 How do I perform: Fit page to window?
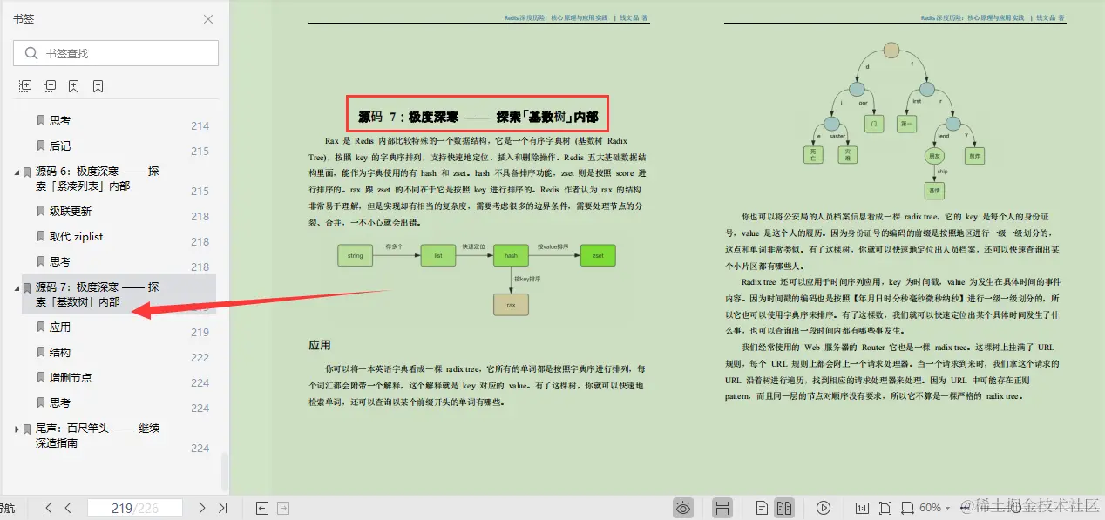(885, 507)
